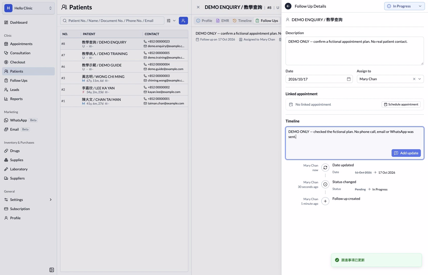Open Subscription in the sidebar
The image size is (428, 275).
click(28, 209)
